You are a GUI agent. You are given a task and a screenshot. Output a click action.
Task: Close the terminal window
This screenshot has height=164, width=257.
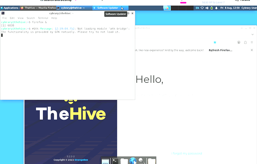(x=133, y=13)
